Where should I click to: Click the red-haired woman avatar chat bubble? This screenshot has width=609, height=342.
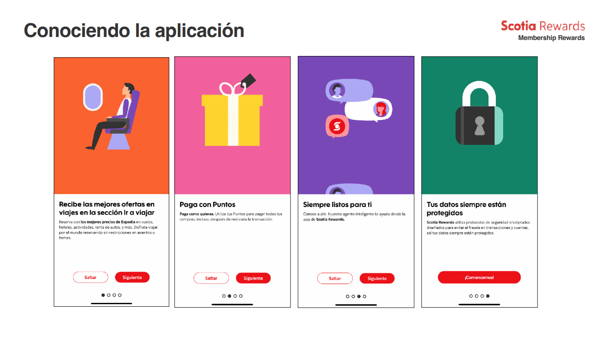click(368, 110)
